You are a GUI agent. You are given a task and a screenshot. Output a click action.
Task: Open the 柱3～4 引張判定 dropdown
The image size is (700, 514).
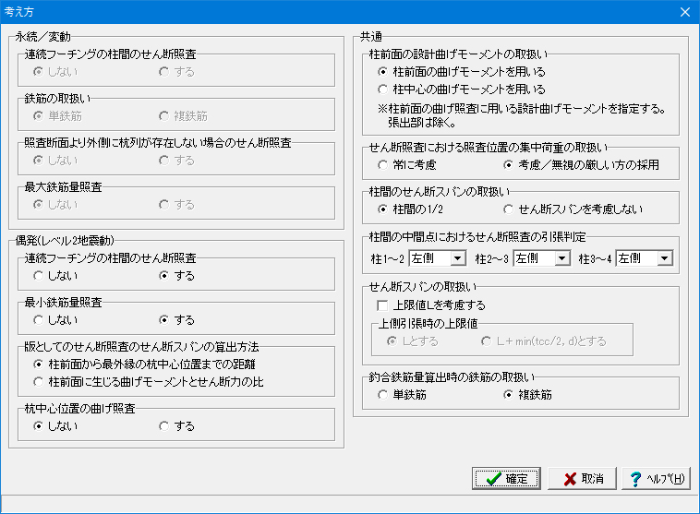[x=645, y=258]
